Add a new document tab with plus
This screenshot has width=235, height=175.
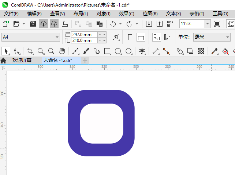pyautogui.click(x=85, y=61)
